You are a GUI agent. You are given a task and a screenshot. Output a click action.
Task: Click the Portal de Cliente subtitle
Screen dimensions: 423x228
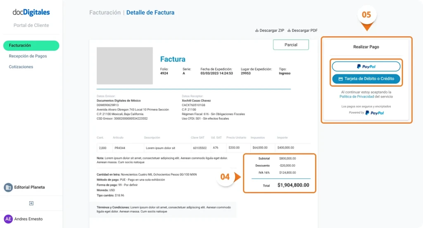31,25
